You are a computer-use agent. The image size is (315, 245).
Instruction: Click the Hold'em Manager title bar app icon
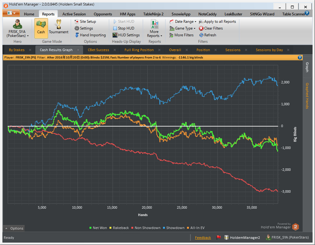click(6, 6)
